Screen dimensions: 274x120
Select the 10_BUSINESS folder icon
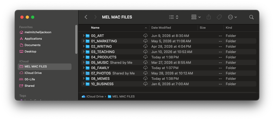click(x=88, y=84)
